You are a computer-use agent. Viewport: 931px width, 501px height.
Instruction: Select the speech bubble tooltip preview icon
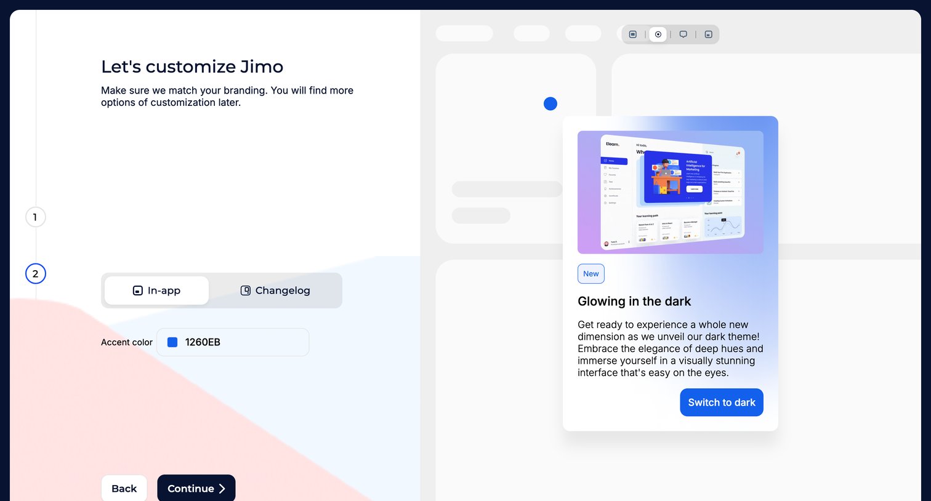pyautogui.click(x=683, y=34)
